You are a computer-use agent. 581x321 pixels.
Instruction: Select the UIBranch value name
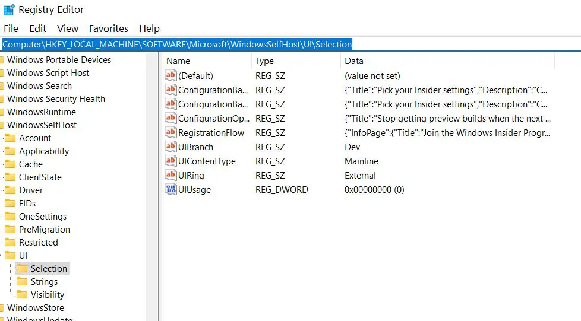click(x=195, y=147)
